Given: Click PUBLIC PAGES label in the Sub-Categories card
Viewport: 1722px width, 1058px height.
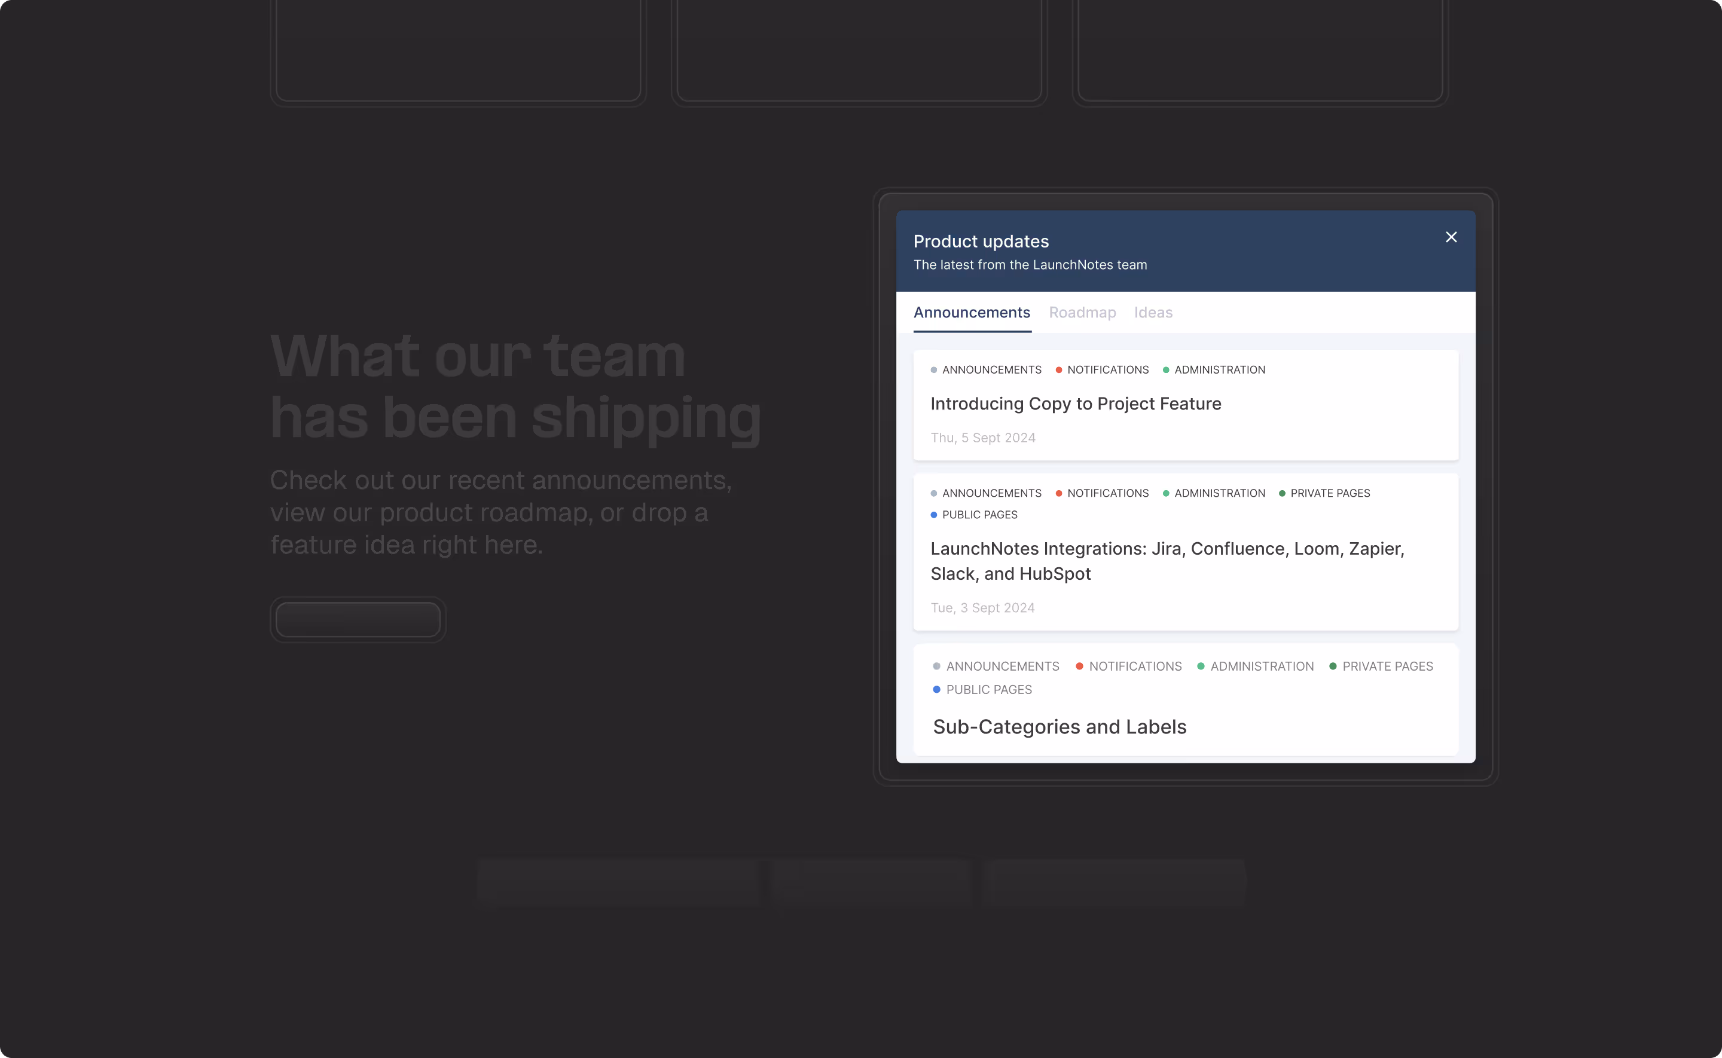Looking at the screenshot, I should [989, 690].
